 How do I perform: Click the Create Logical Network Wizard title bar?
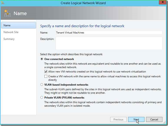(x=83, y=3)
